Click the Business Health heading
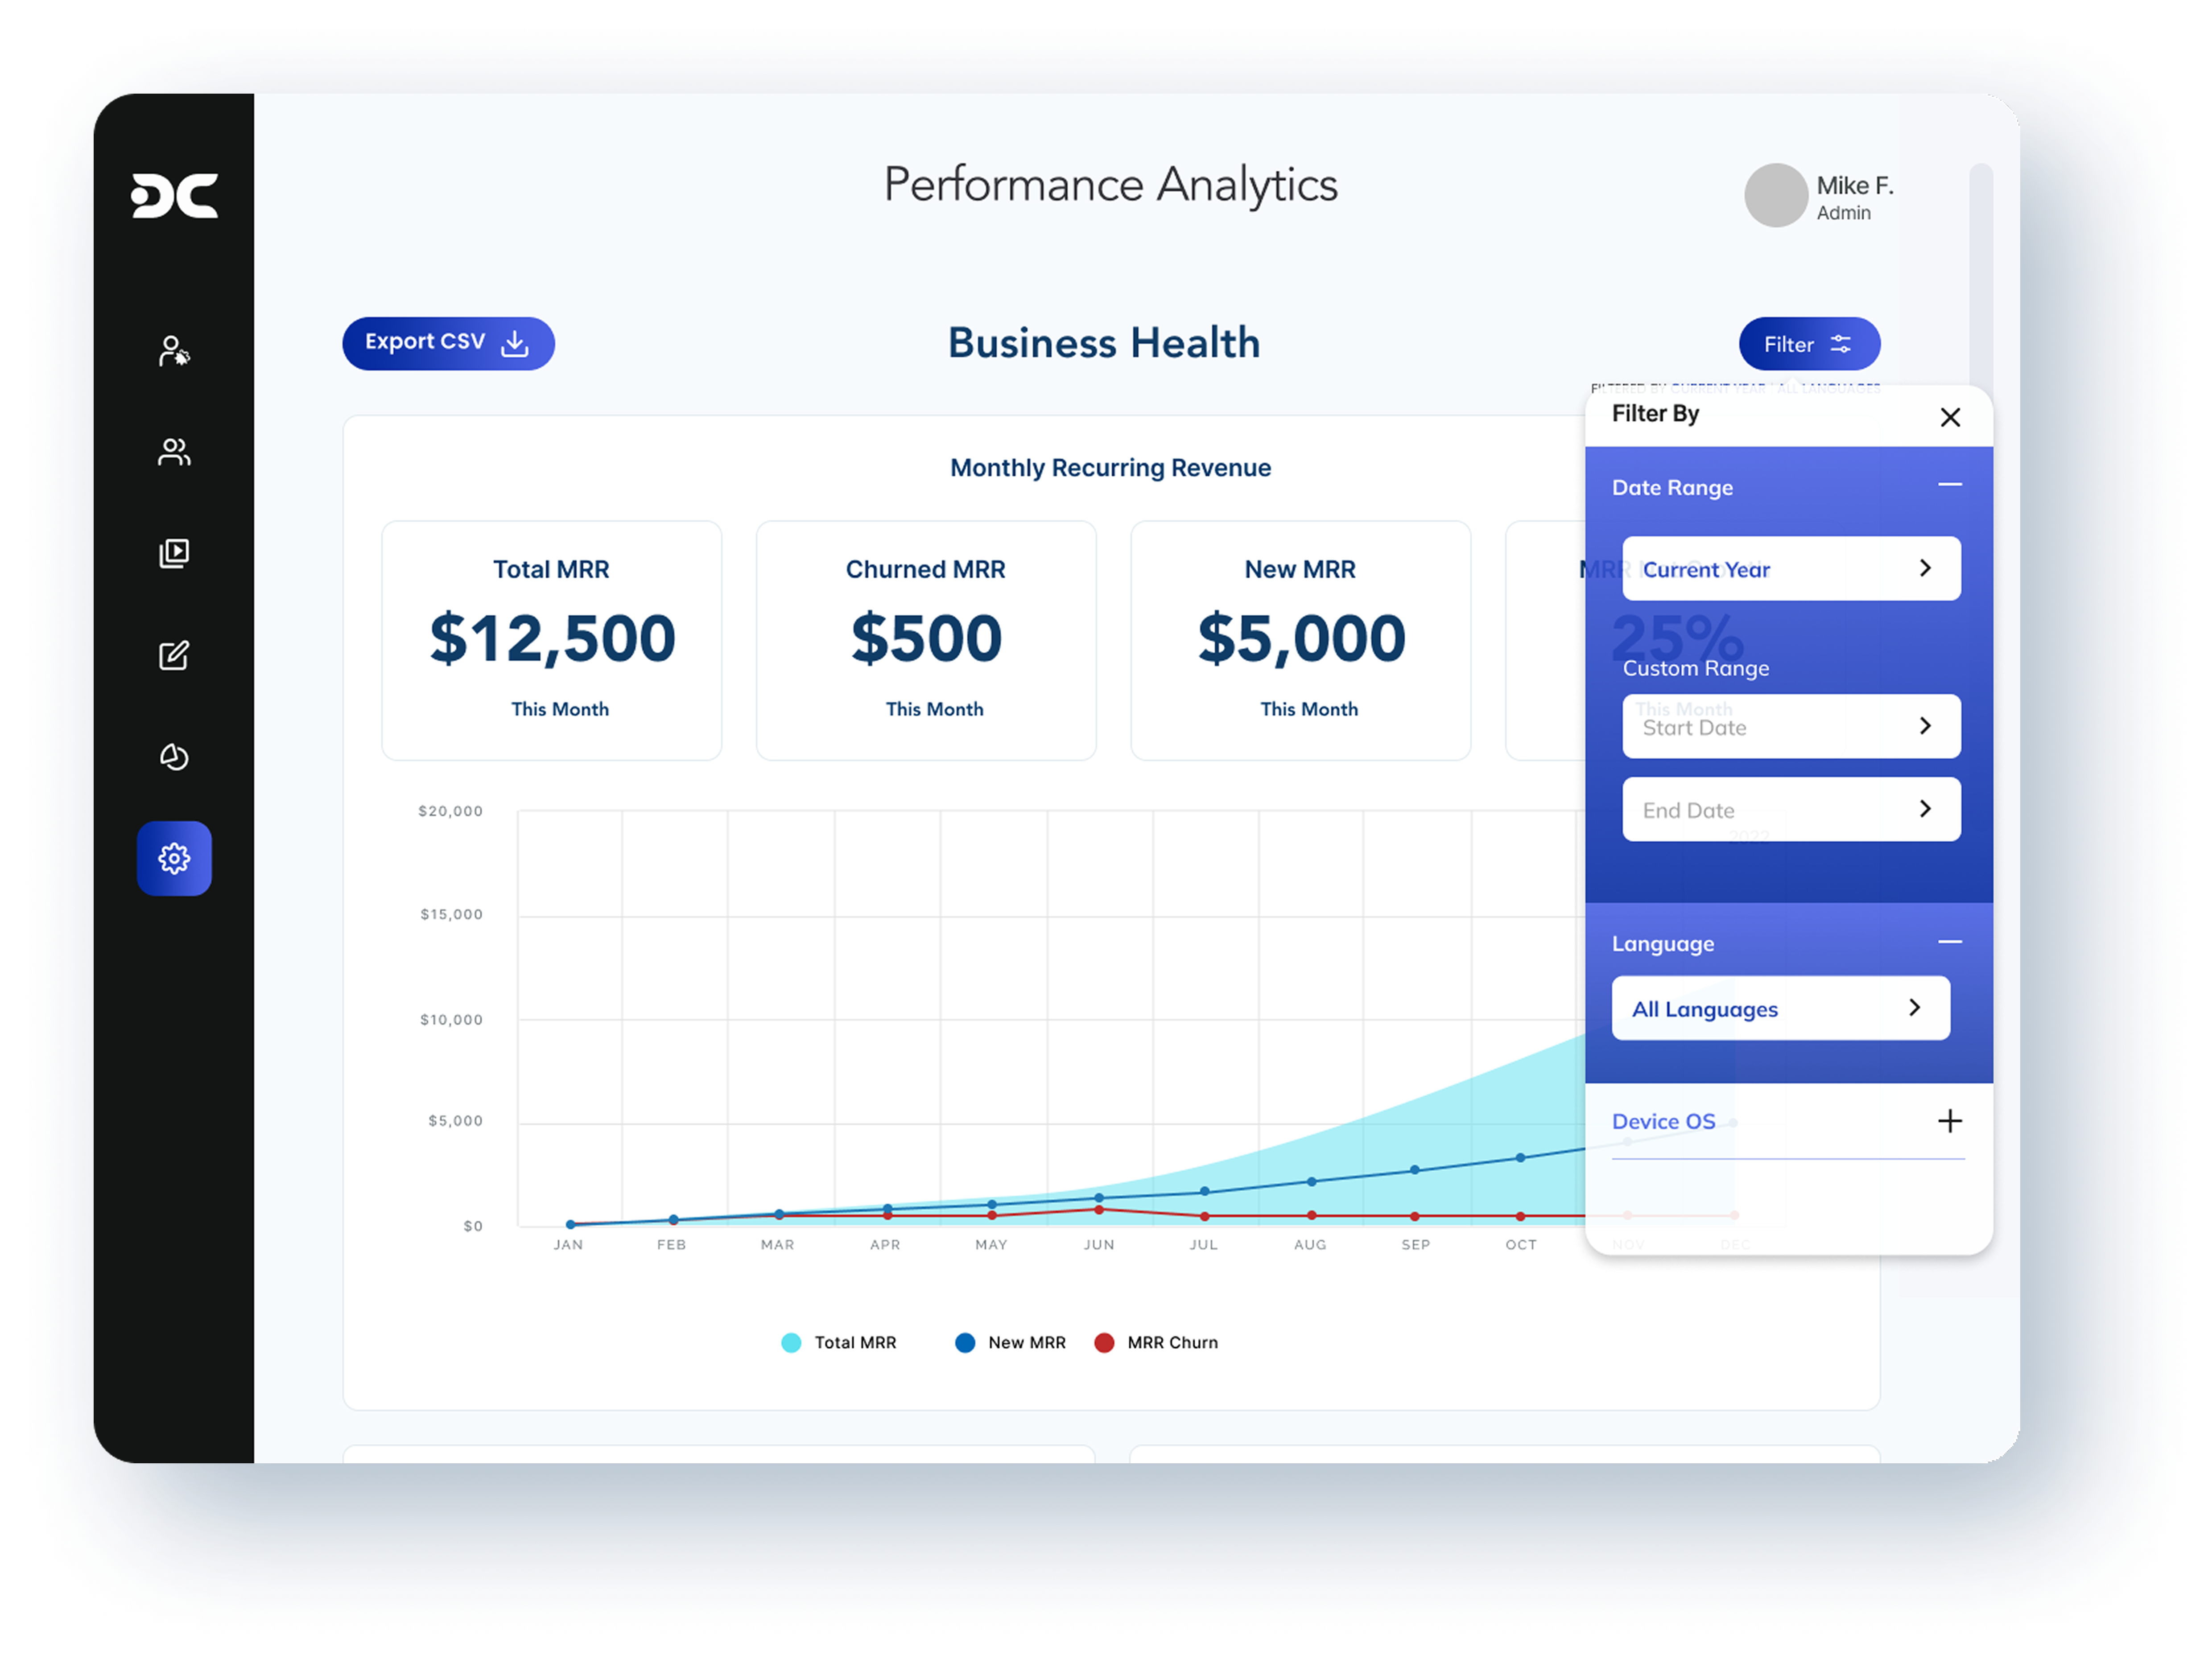The width and height of the screenshot is (2212, 1655). pyautogui.click(x=1104, y=343)
